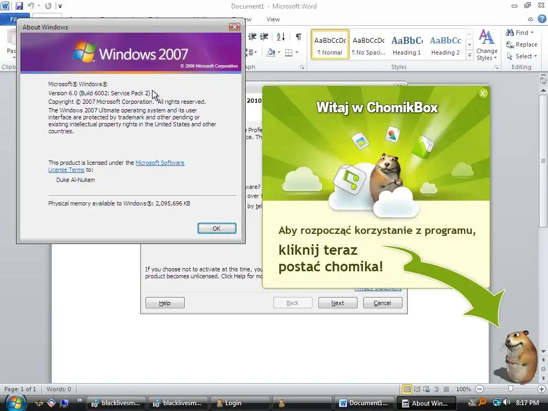This screenshot has width=548, height=411.
Task: Click the Redo icon in Word's quick access toolbar
Action: 48,6
